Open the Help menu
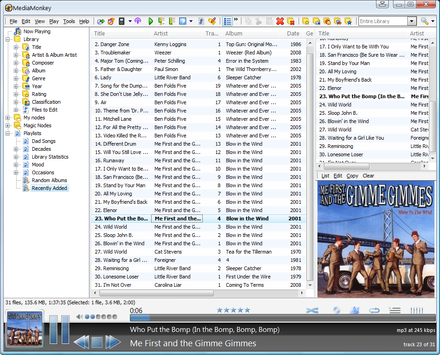 (x=84, y=21)
